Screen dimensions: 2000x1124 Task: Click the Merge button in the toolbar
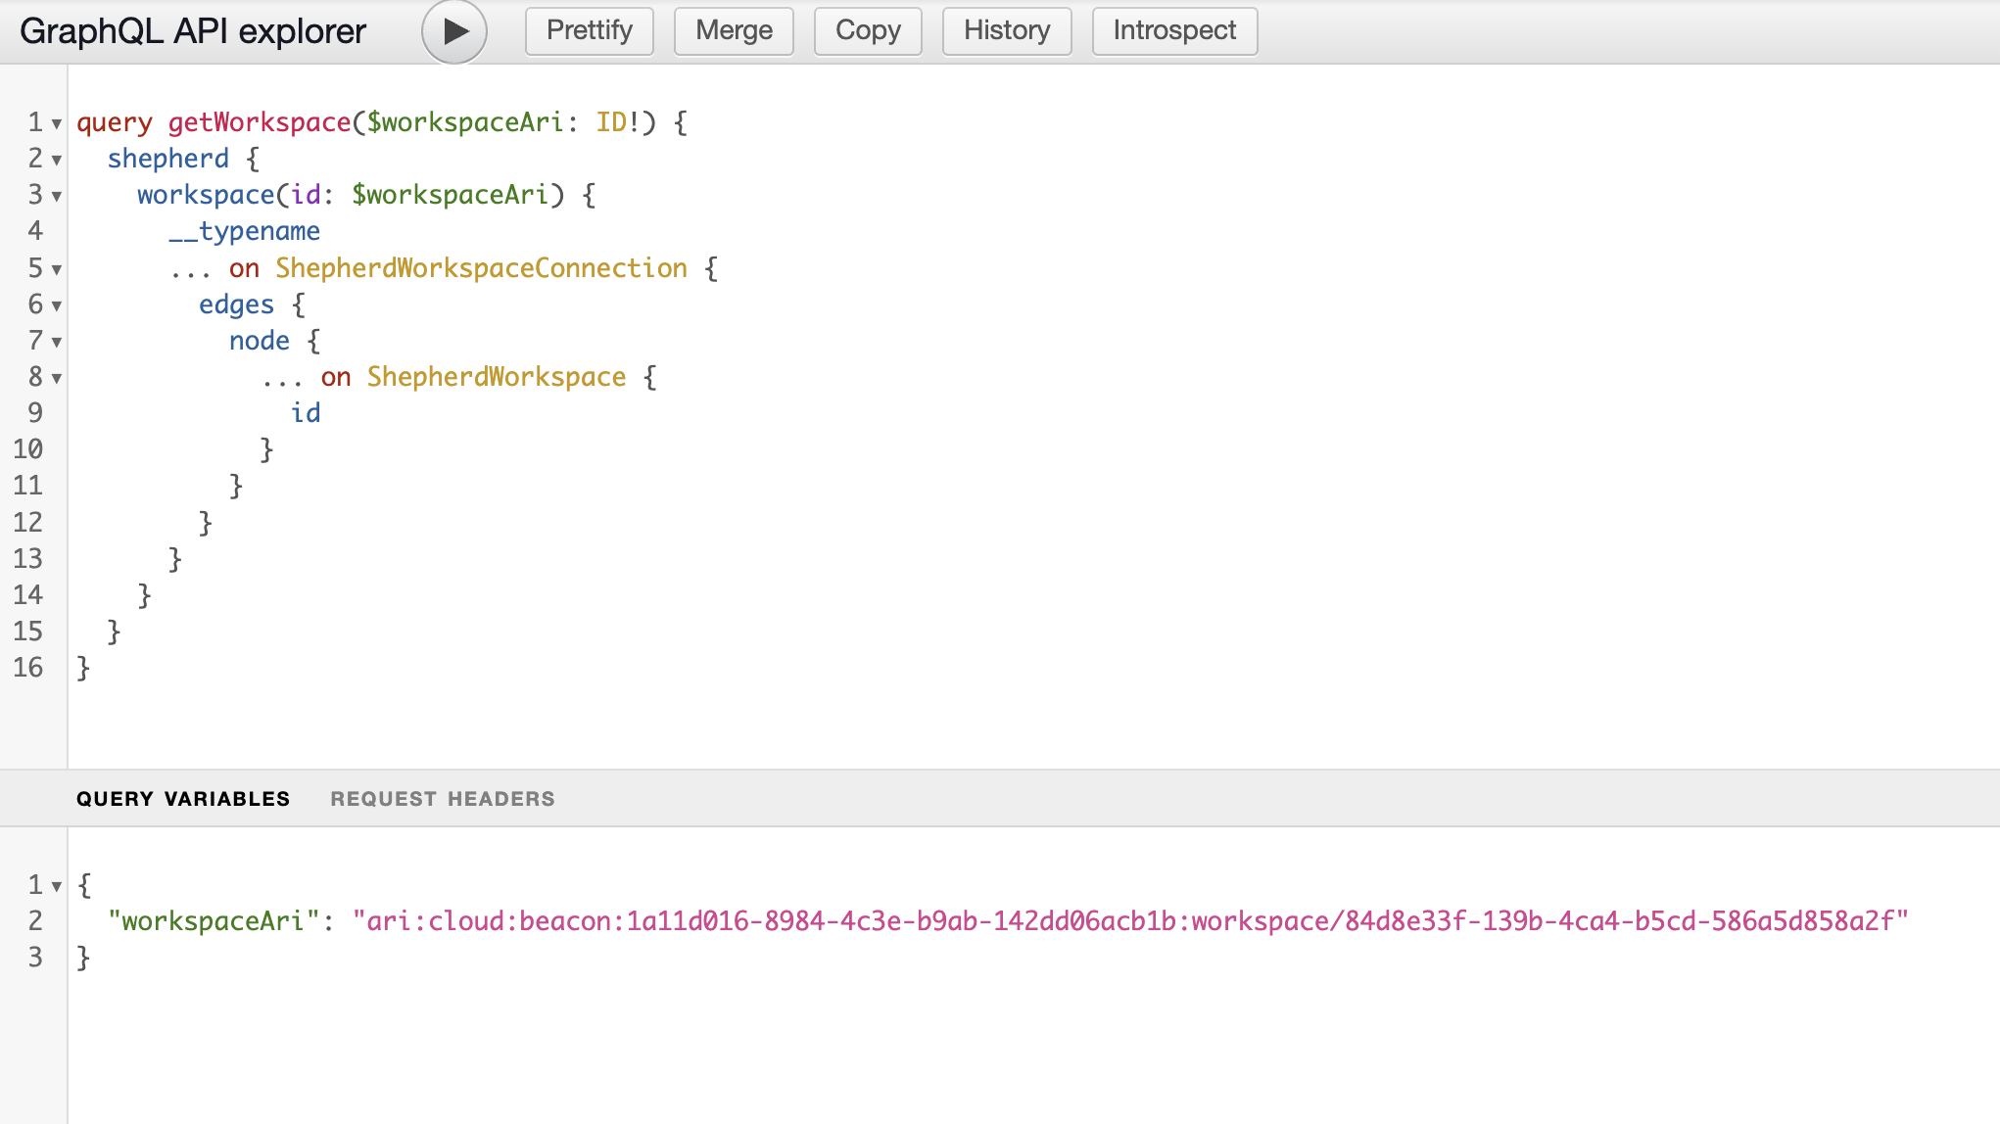pyautogui.click(x=733, y=30)
